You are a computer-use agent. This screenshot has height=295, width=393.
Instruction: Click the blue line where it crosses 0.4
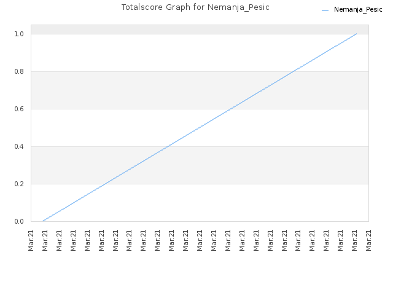click(168, 146)
